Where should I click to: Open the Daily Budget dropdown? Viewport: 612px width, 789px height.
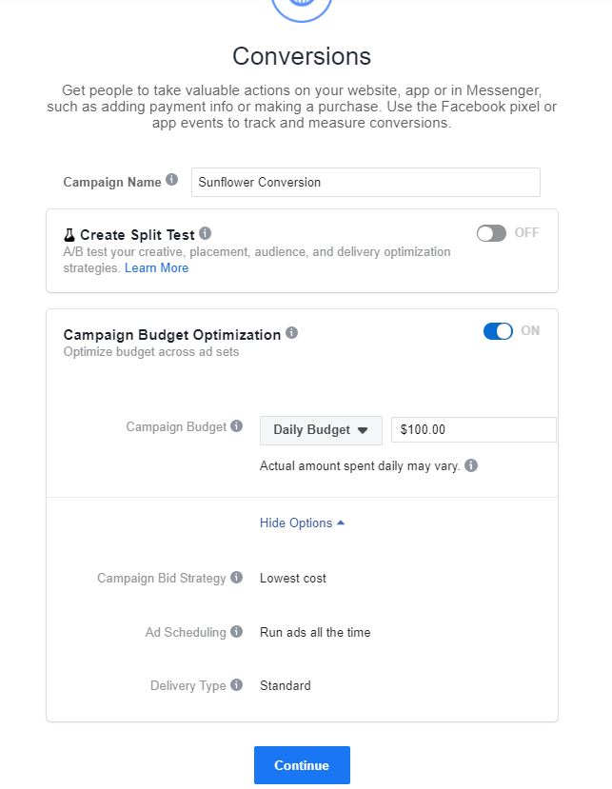coord(321,430)
